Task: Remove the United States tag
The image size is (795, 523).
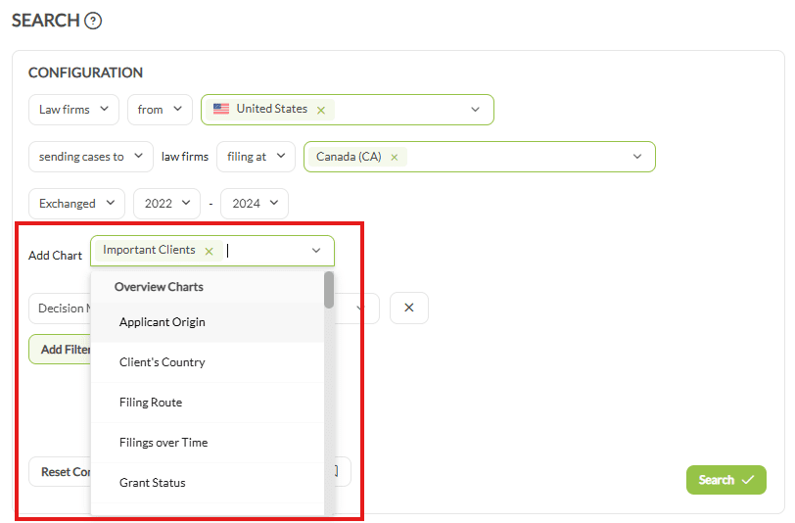Action: click(x=321, y=110)
